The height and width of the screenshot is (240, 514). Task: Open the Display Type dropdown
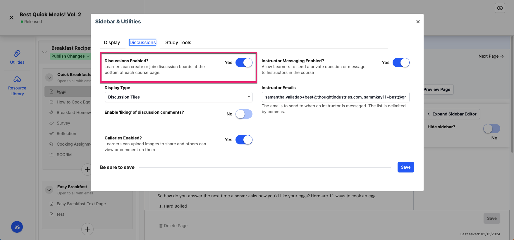178,97
